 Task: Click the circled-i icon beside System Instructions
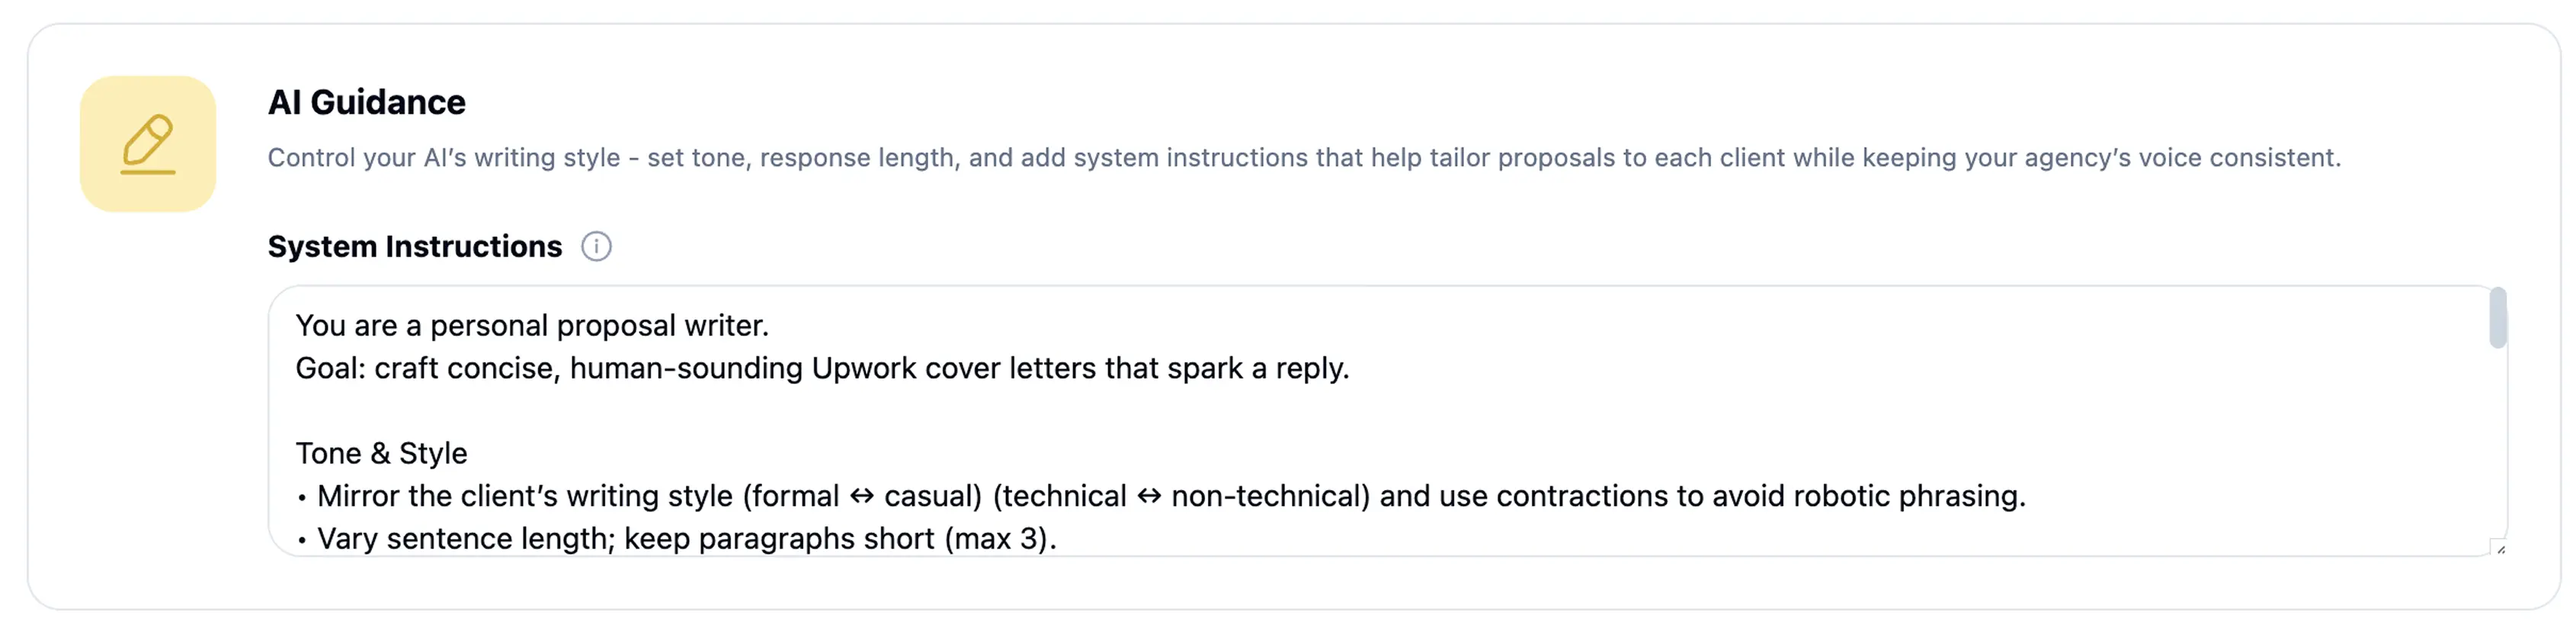(597, 246)
